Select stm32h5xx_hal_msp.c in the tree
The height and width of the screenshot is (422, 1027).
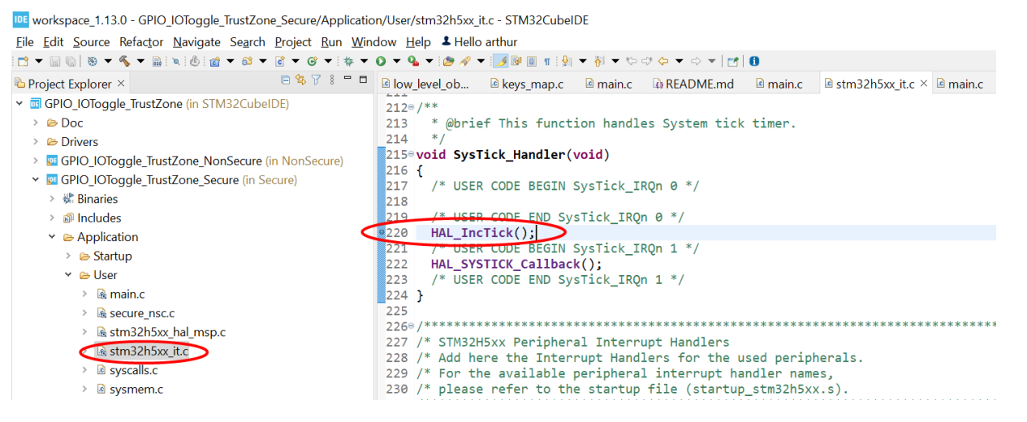tap(167, 332)
